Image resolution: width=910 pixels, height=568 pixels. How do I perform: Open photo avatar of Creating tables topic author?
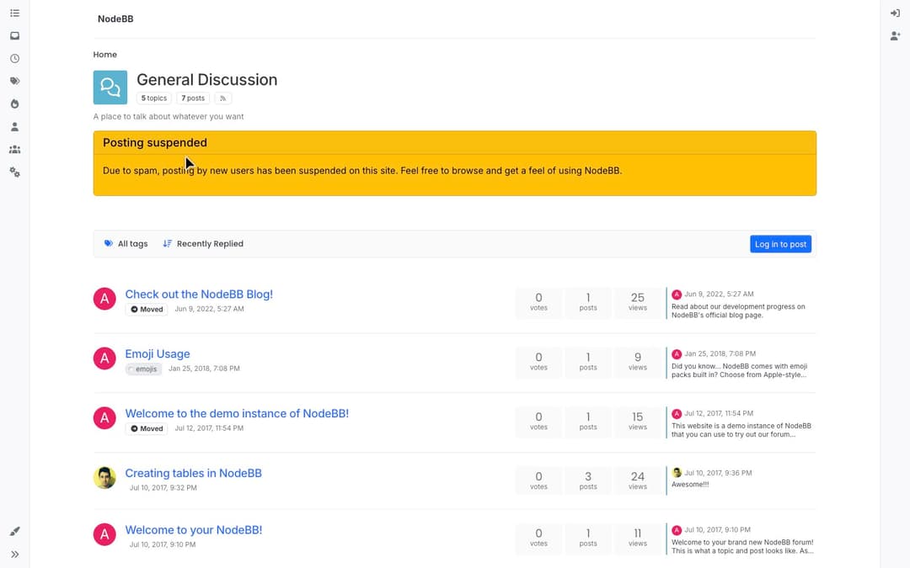click(104, 478)
